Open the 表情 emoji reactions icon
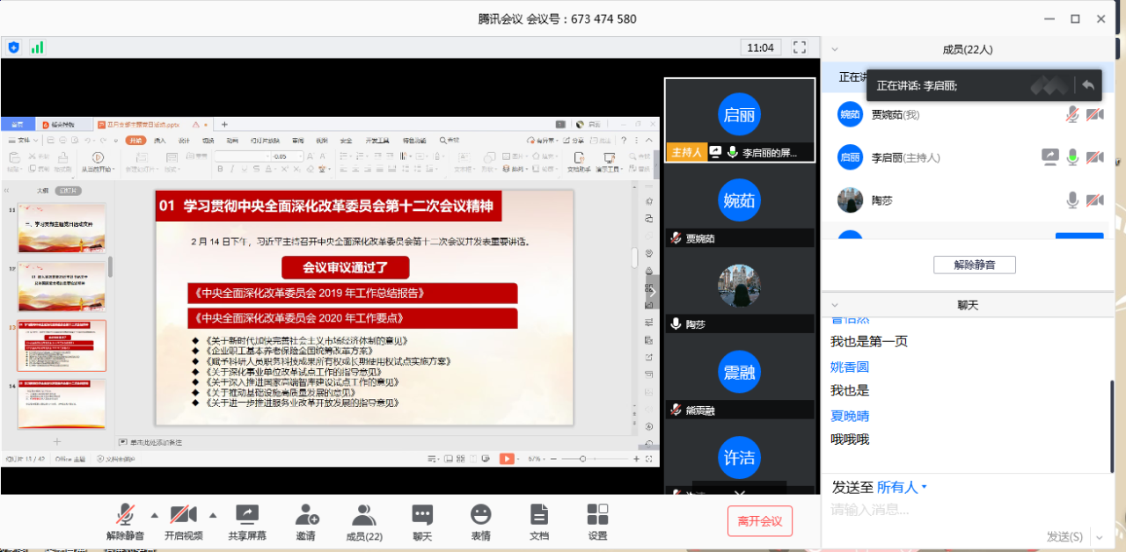 click(480, 515)
